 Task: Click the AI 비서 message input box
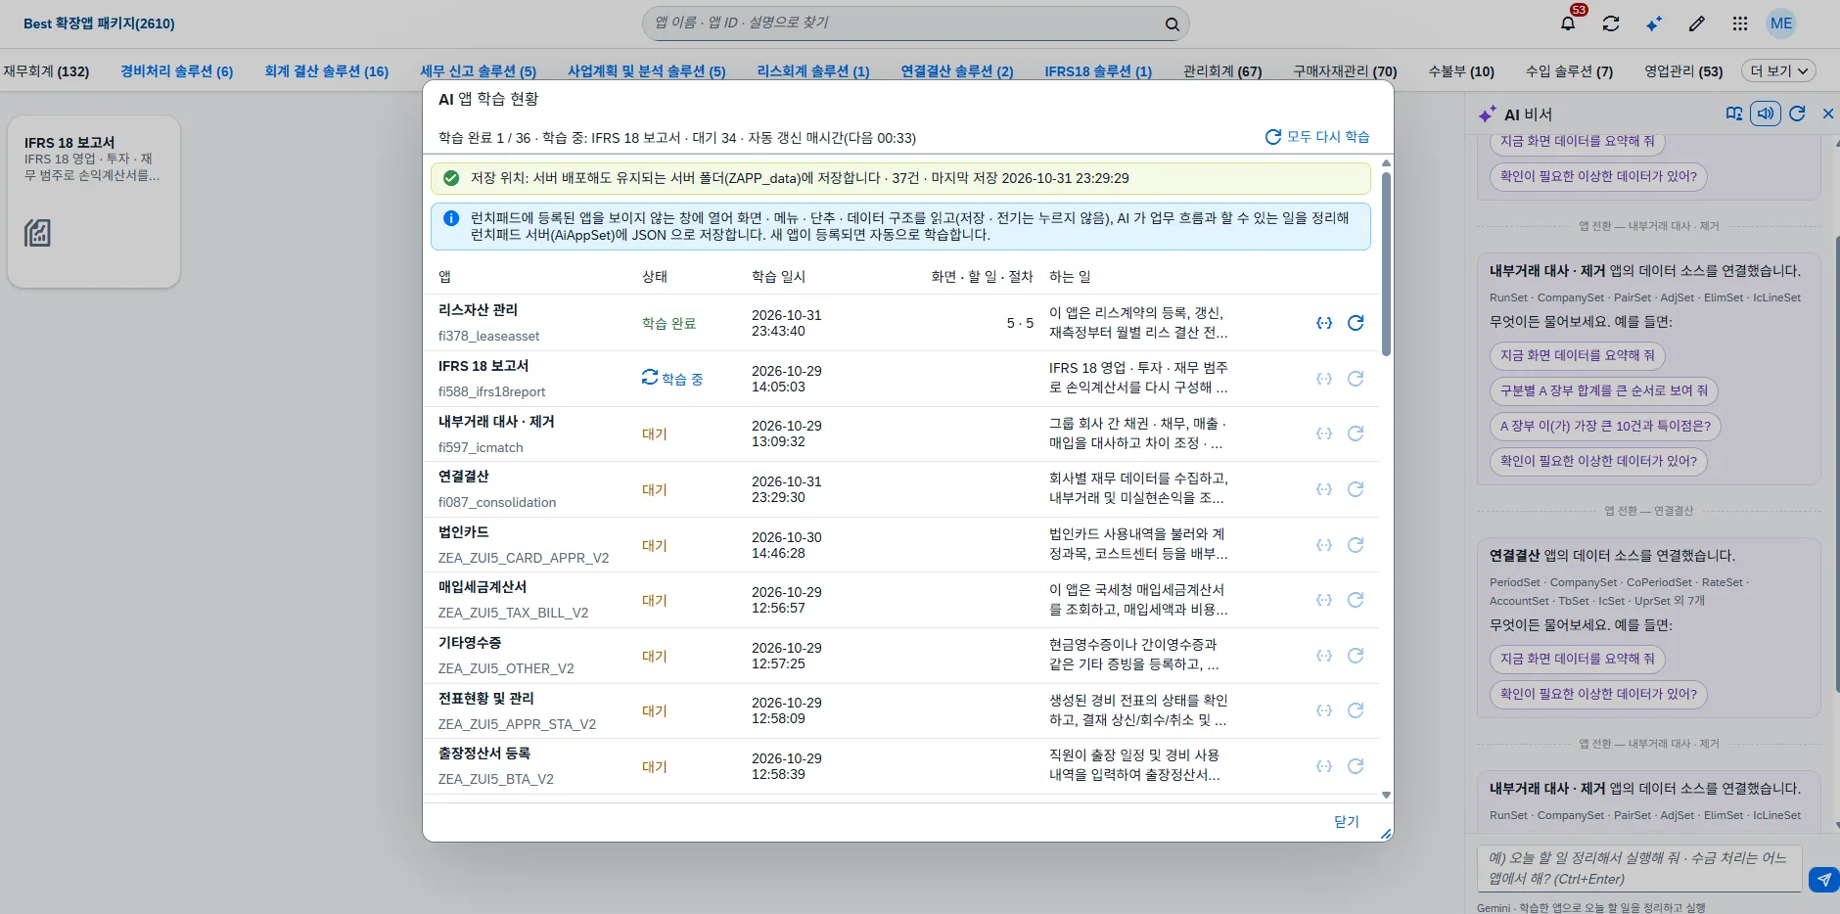tap(1639, 868)
